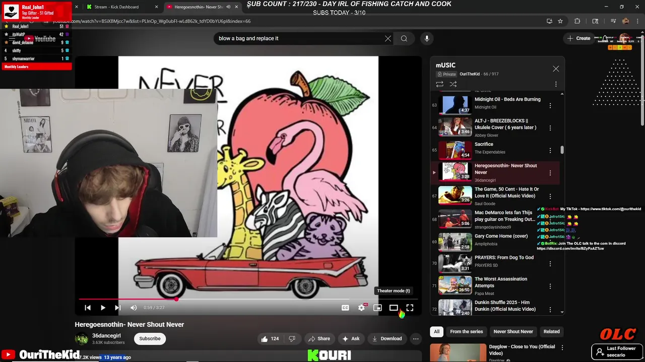Play Midnight Oil - Beds Are Burning thumbnail
This screenshot has height=362, width=645.
pyautogui.click(x=455, y=105)
